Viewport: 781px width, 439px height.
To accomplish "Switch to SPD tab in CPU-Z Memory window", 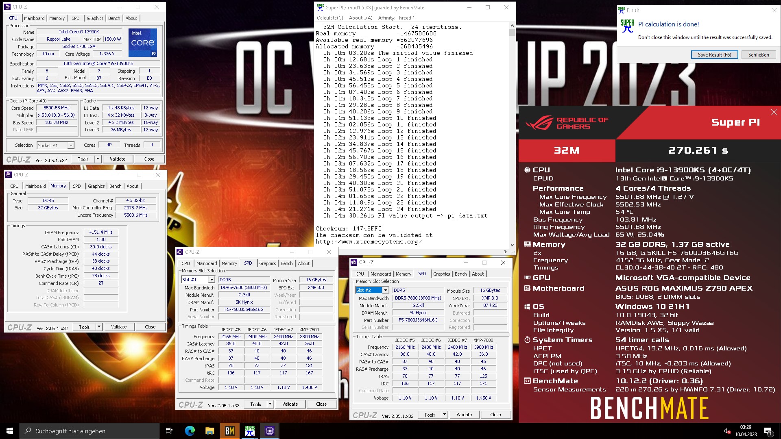I will (x=76, y=186).
